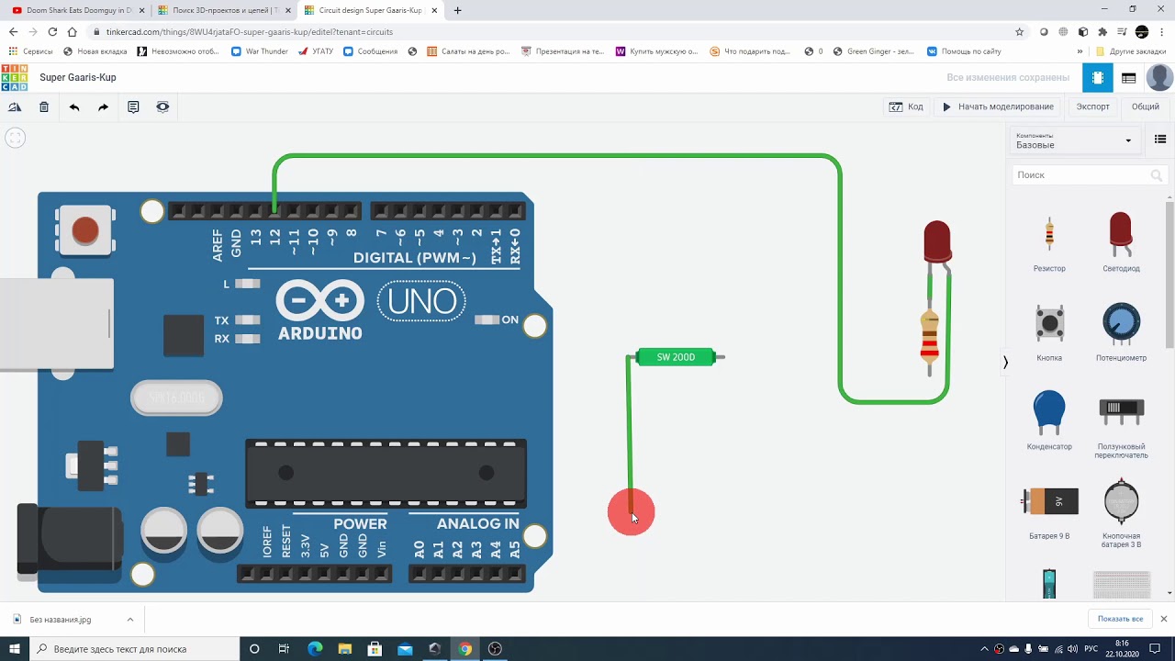
Task: Open Windows Start menu
Action: [15, 649]
